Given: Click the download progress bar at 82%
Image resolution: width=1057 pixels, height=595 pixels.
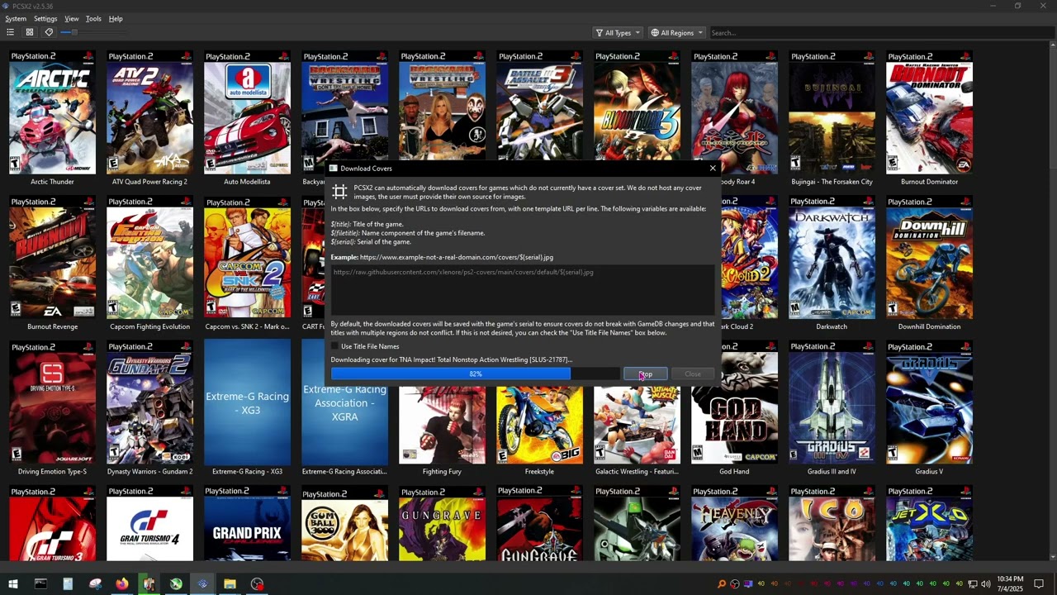Looking at the screenshot, I should (476, 374).
